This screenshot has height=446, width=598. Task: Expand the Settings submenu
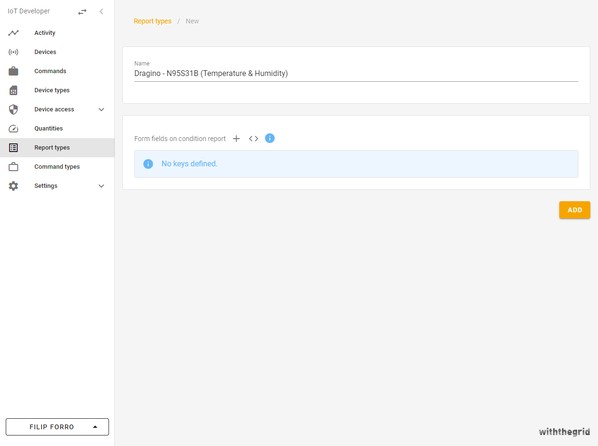101,186
